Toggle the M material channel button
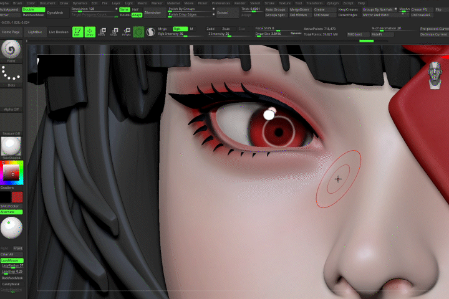Screen dimensions: 449x299 coord(191,29)
